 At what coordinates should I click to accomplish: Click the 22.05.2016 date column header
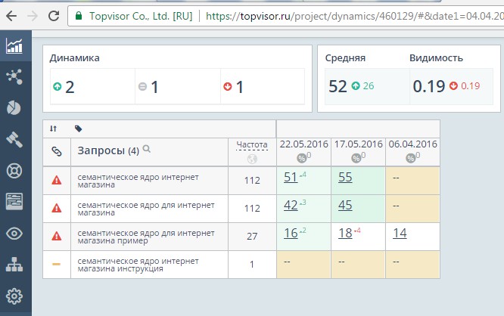point(303,144)
